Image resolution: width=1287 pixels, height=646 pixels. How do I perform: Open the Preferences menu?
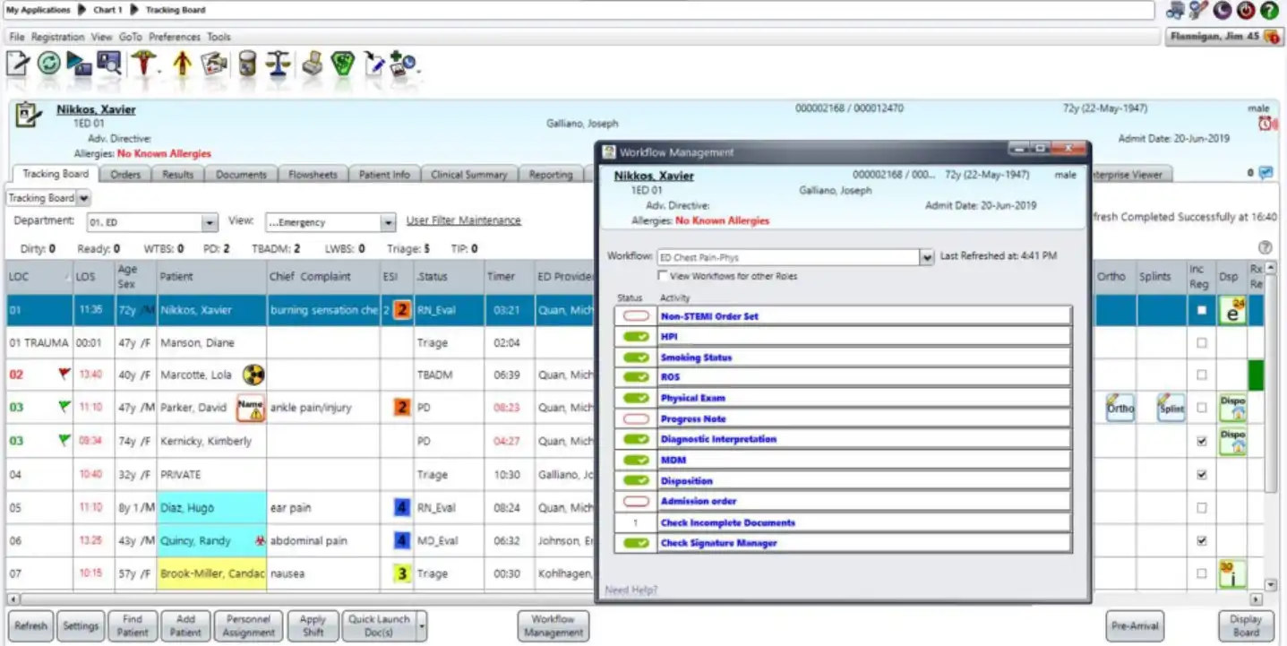pos(175,37)
